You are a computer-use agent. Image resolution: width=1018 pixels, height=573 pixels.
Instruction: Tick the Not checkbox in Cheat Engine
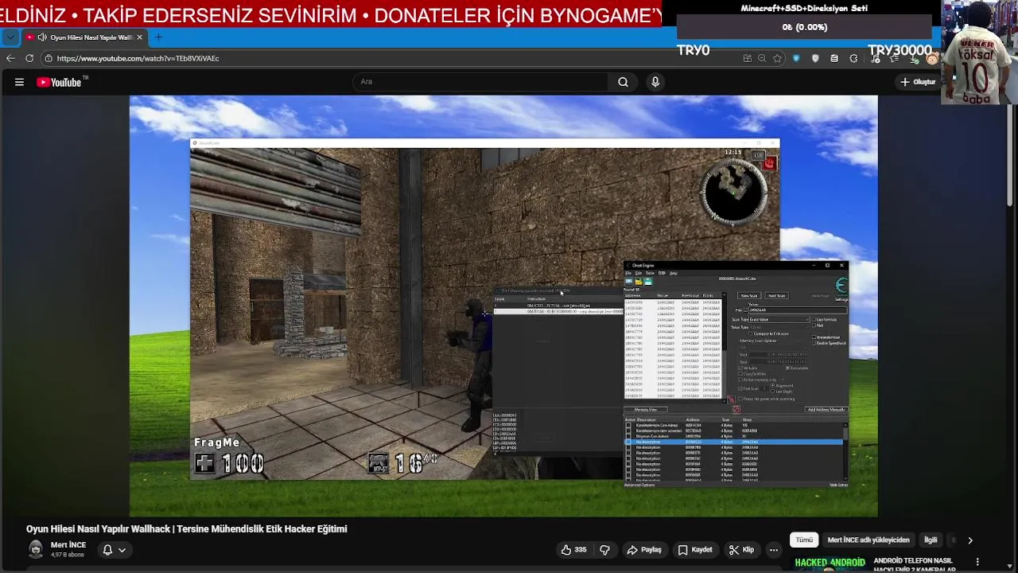(814, 325)
